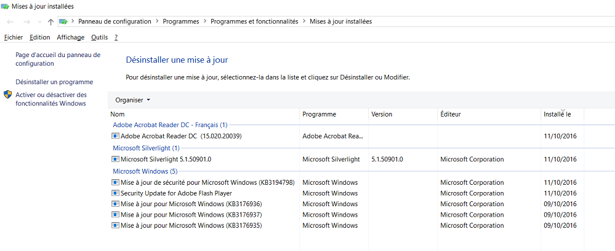Click Microsoft Silverlight program cell
The image size is (615, 251).
[331, 159]
